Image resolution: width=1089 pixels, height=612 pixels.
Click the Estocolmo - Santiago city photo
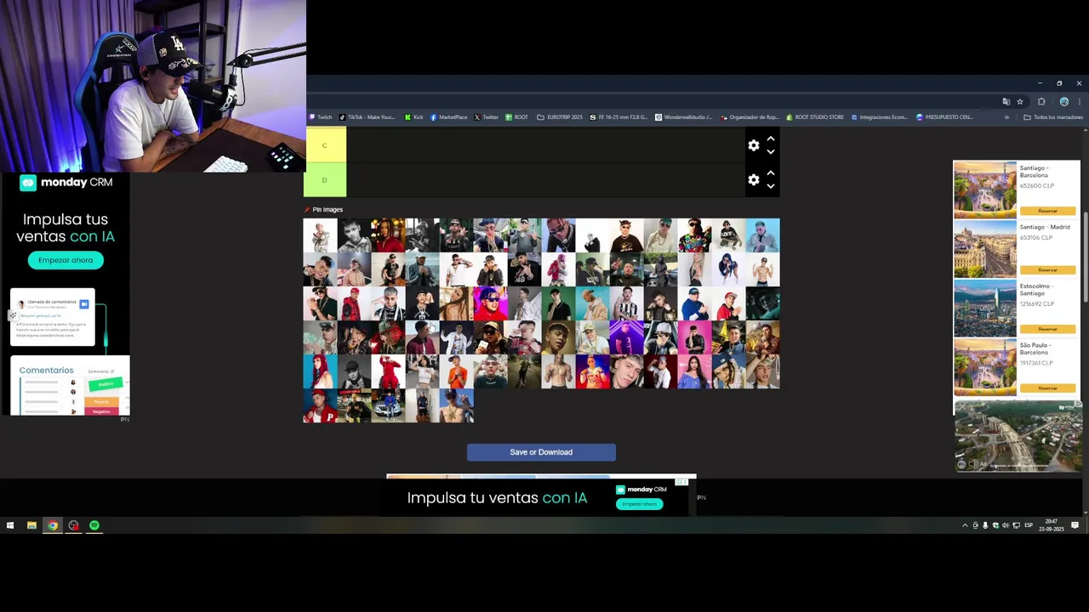(x=985, y=309)
